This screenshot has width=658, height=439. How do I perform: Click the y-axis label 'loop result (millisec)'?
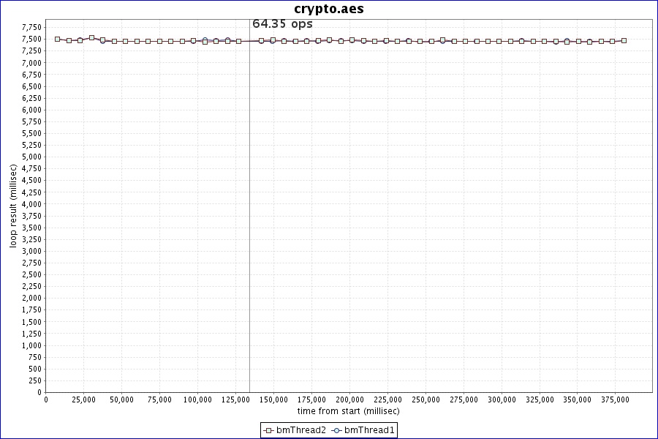click(x=13, y=205)
